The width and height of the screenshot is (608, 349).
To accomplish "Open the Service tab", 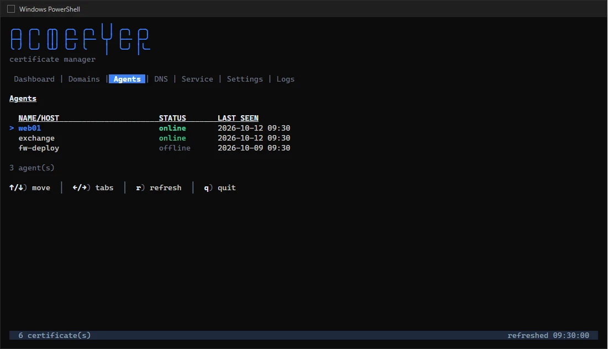I will tap(197, 79).
